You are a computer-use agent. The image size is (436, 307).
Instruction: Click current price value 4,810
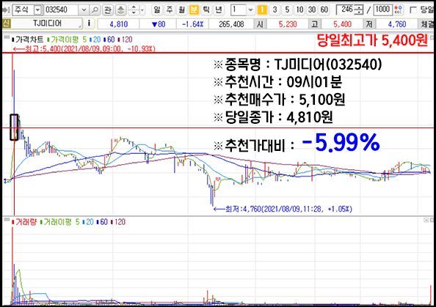point(118,24)
